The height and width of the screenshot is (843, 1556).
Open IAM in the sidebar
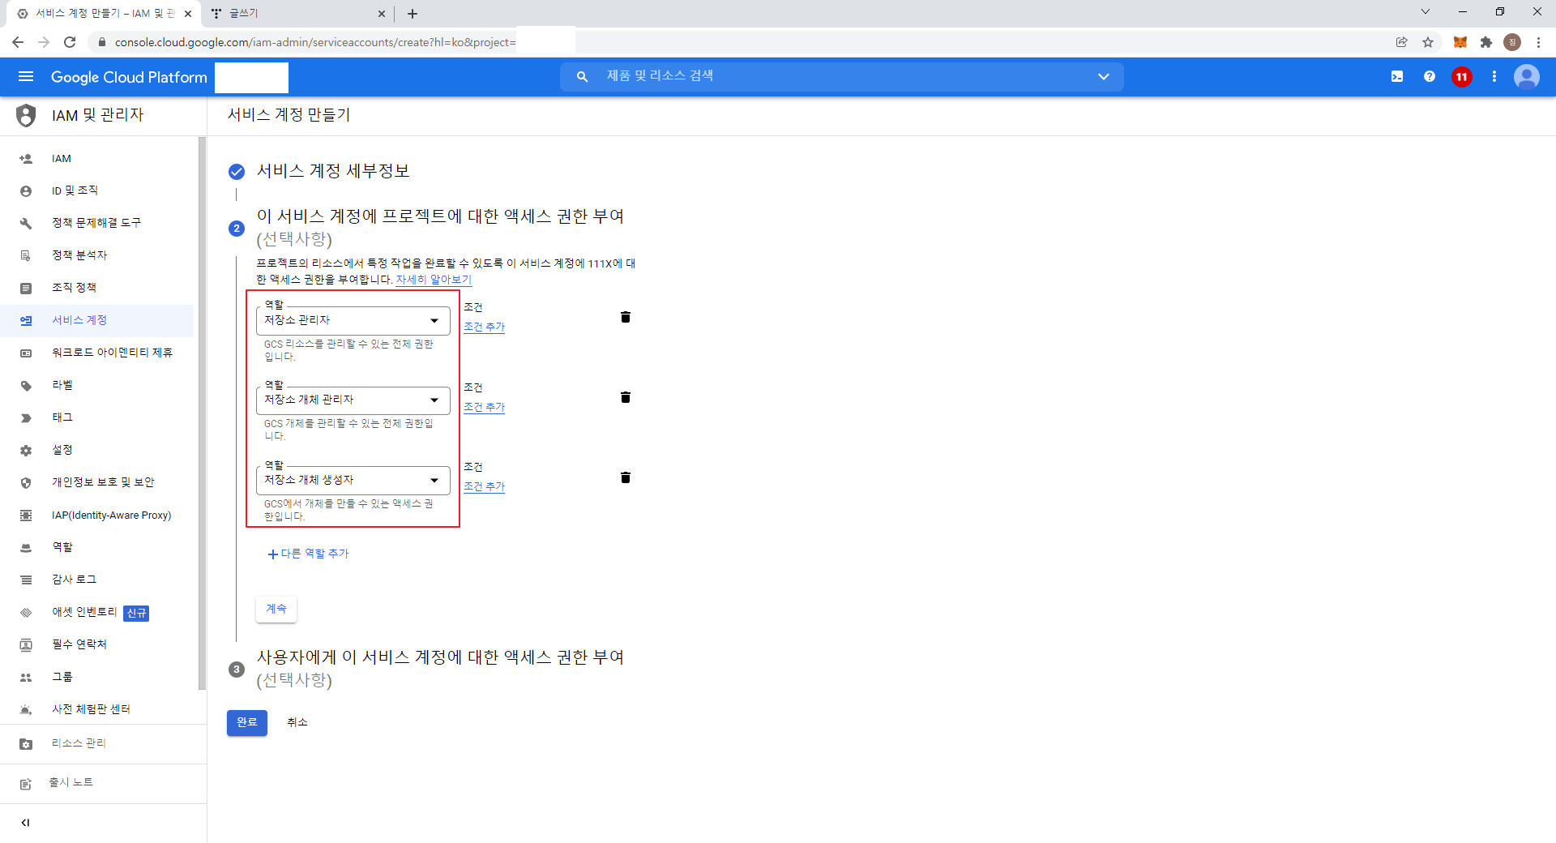[x=97, y=159]
